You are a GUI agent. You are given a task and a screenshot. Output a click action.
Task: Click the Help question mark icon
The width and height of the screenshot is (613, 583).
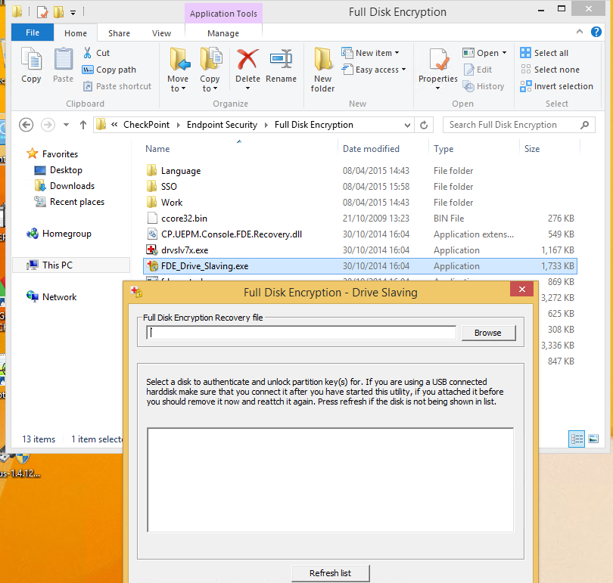(x=599, y=33)
